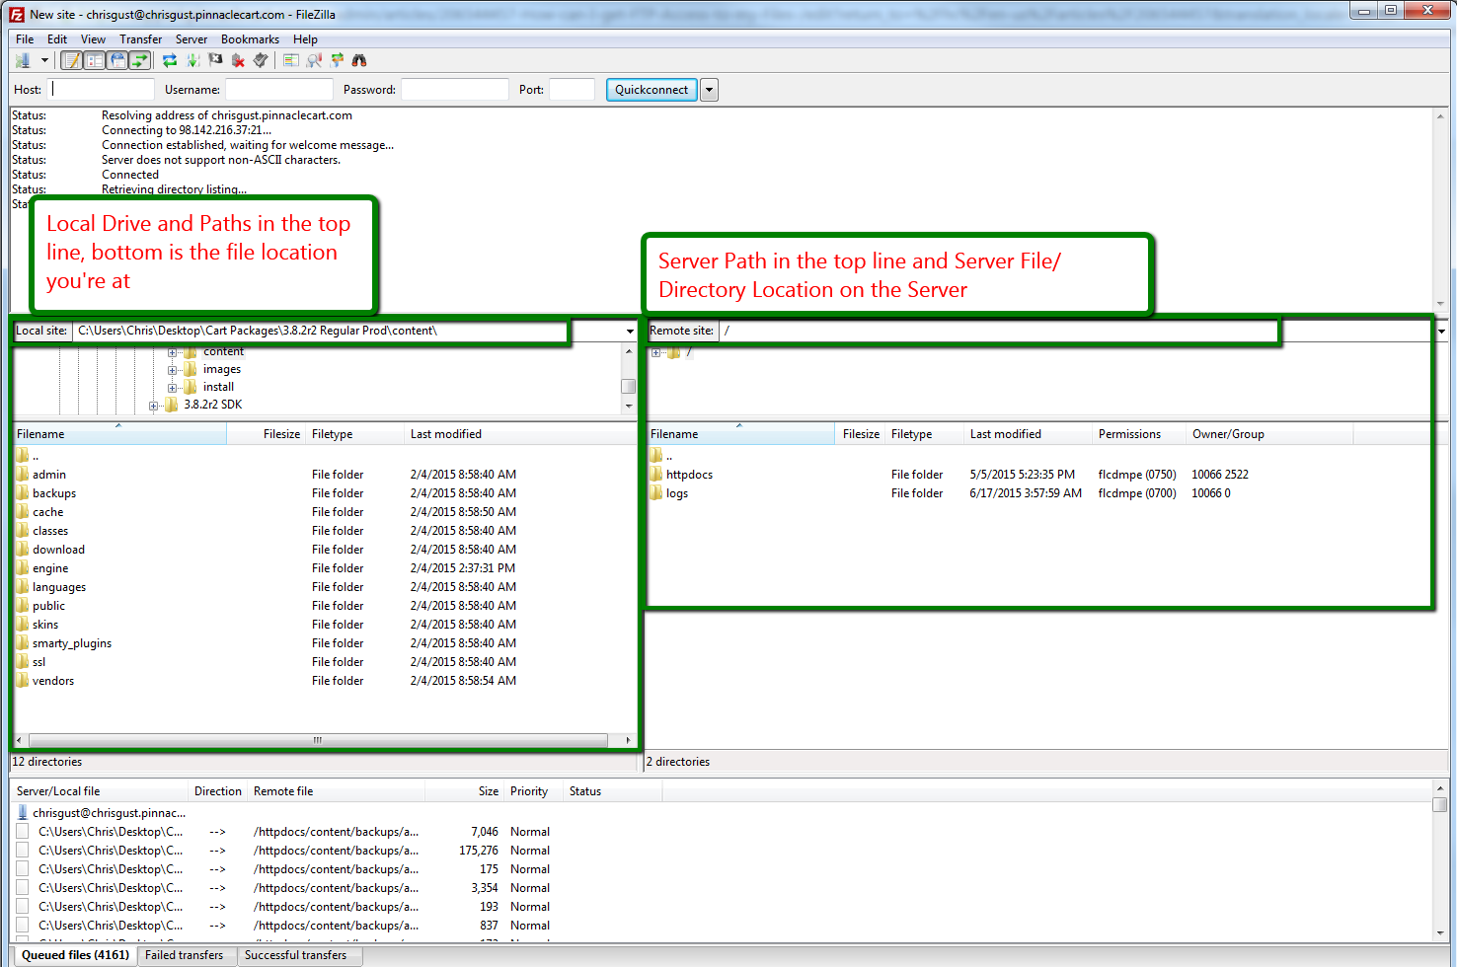Click the Username input field
This screenshot has height=967, width=1457.
[x=279, y=90]
